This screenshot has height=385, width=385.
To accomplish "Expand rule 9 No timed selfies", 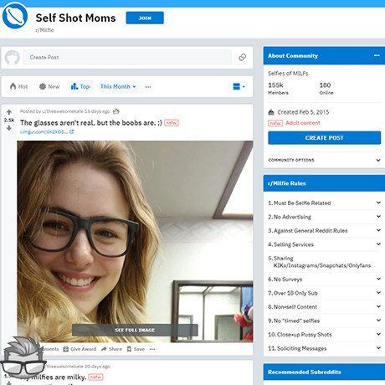I will [x=325, y=321].
